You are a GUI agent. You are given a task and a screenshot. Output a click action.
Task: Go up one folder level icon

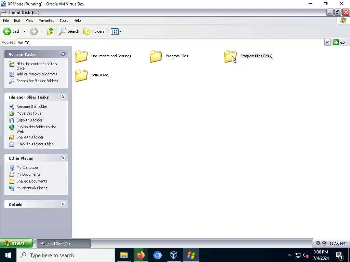(50, 31)
